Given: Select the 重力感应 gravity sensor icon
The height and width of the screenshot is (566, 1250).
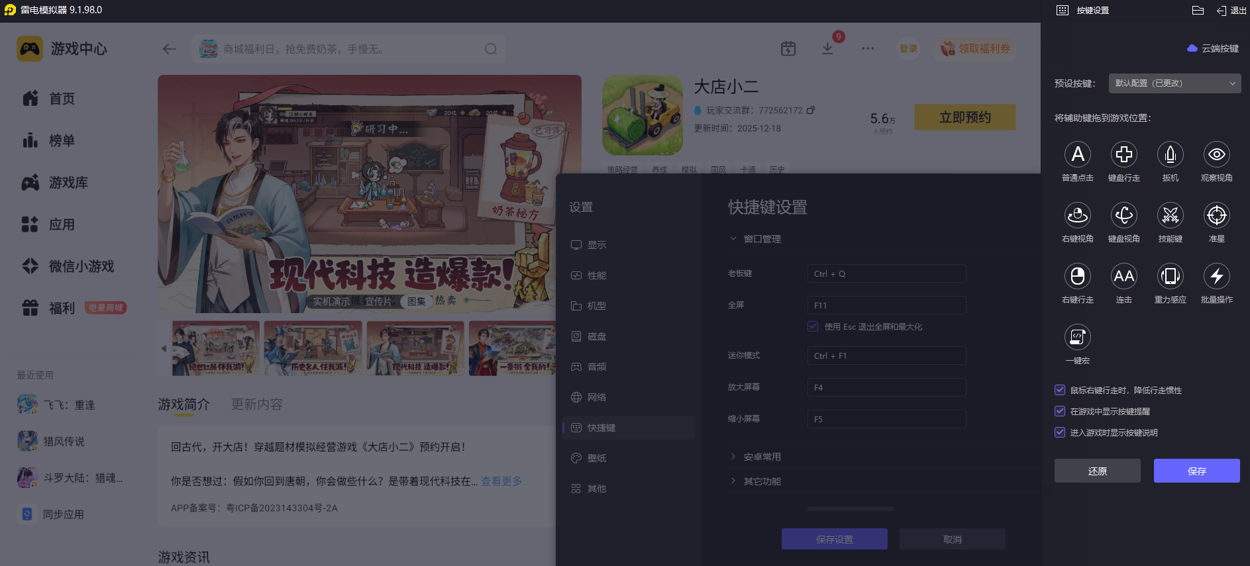Looking at the screenshot, I should pos(1170,277).
